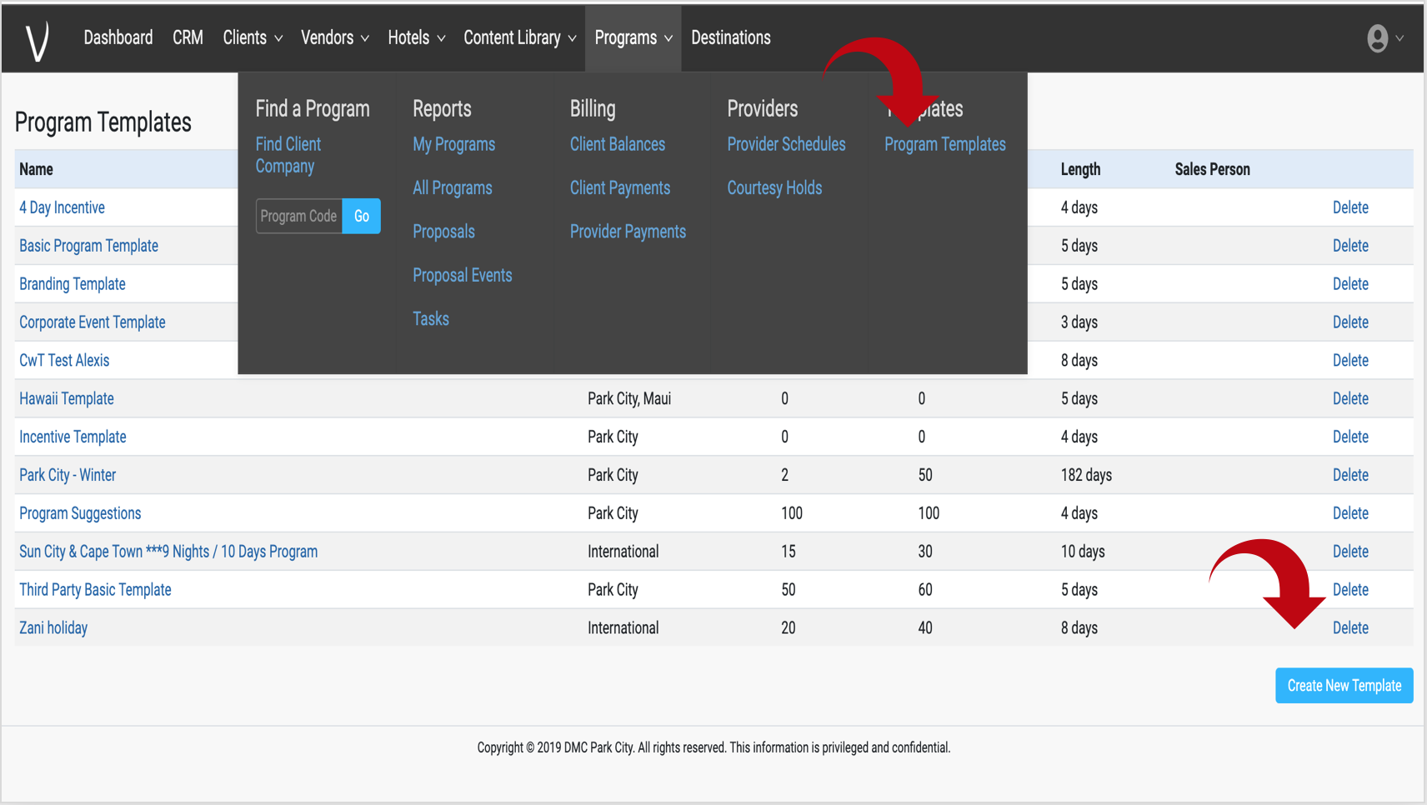Open My Programs report
This screenshot has width=1427, height=805.
coord(453,144)
